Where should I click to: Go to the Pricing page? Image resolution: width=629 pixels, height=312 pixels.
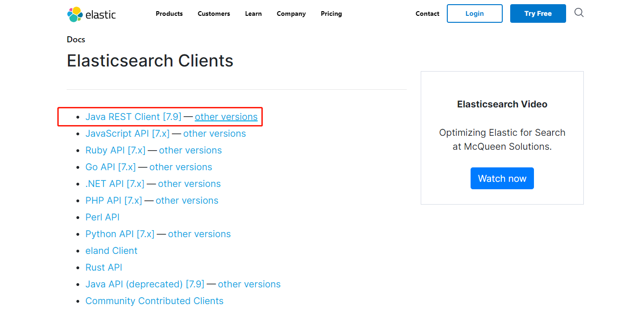click(x=331, y=13)
